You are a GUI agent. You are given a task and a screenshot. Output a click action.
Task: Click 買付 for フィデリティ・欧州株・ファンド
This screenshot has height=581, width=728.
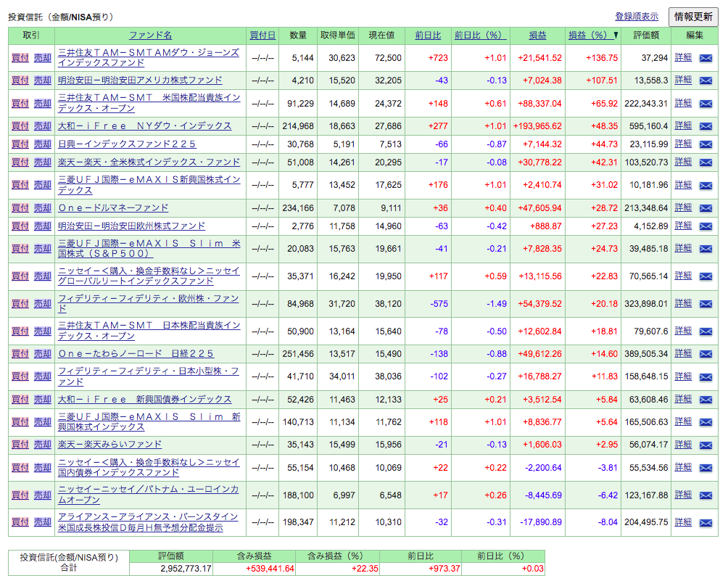click(20, 304)
